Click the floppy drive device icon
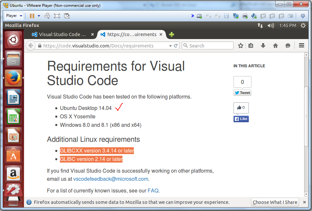This screenshot has height=211, width=312. 226,16
